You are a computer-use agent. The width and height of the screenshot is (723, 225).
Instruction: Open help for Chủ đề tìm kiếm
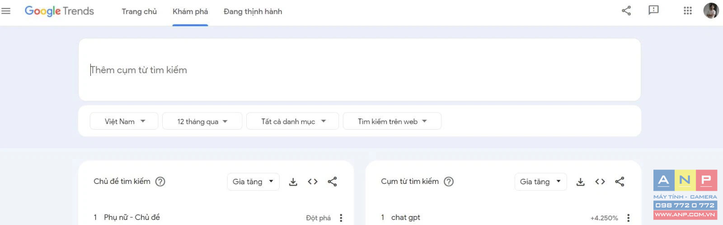coord(160,182)
